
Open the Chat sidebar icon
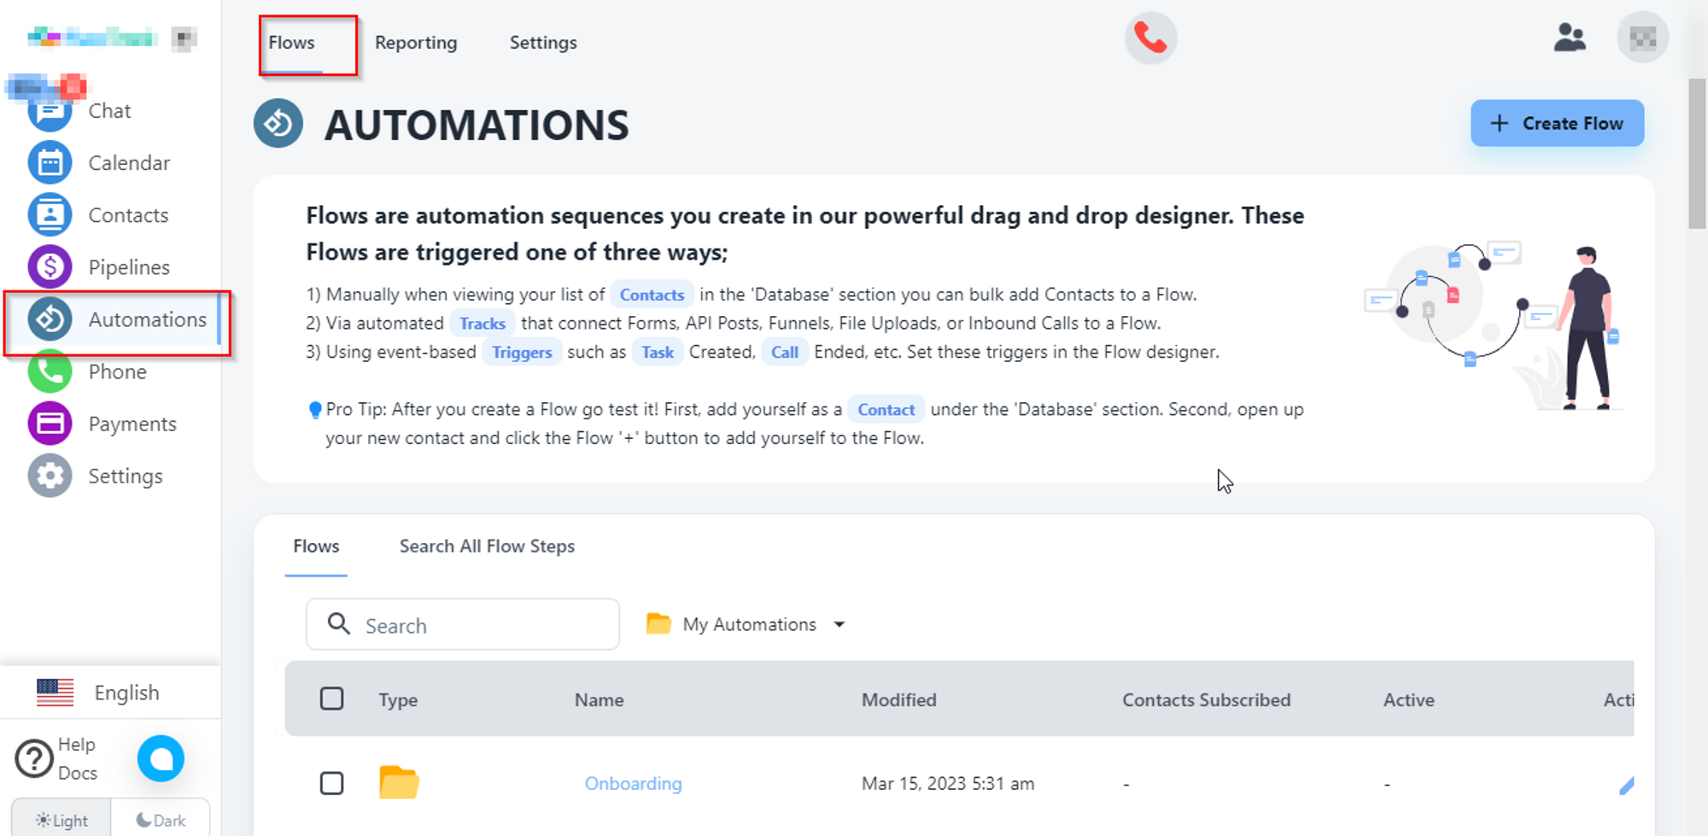pos(50,112)
